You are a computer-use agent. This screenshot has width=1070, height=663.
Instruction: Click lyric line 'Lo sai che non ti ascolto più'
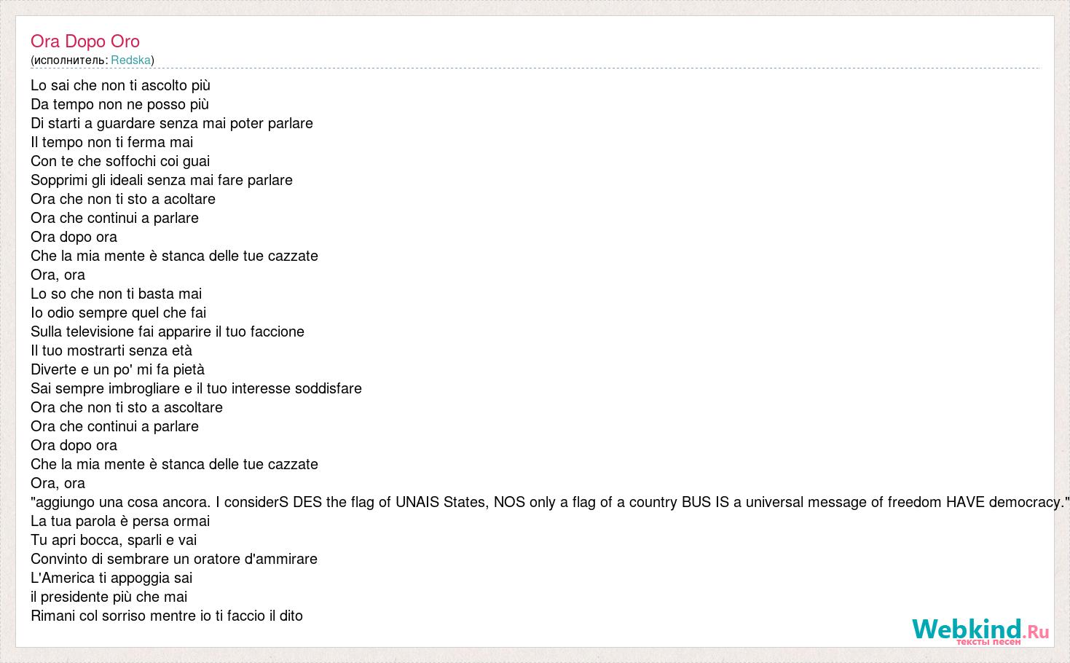(120, 86)
